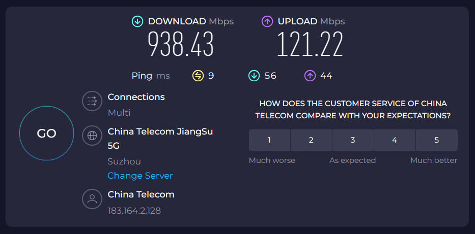
Task: Choose rating 4 on the survey
Action: point(395,140)
